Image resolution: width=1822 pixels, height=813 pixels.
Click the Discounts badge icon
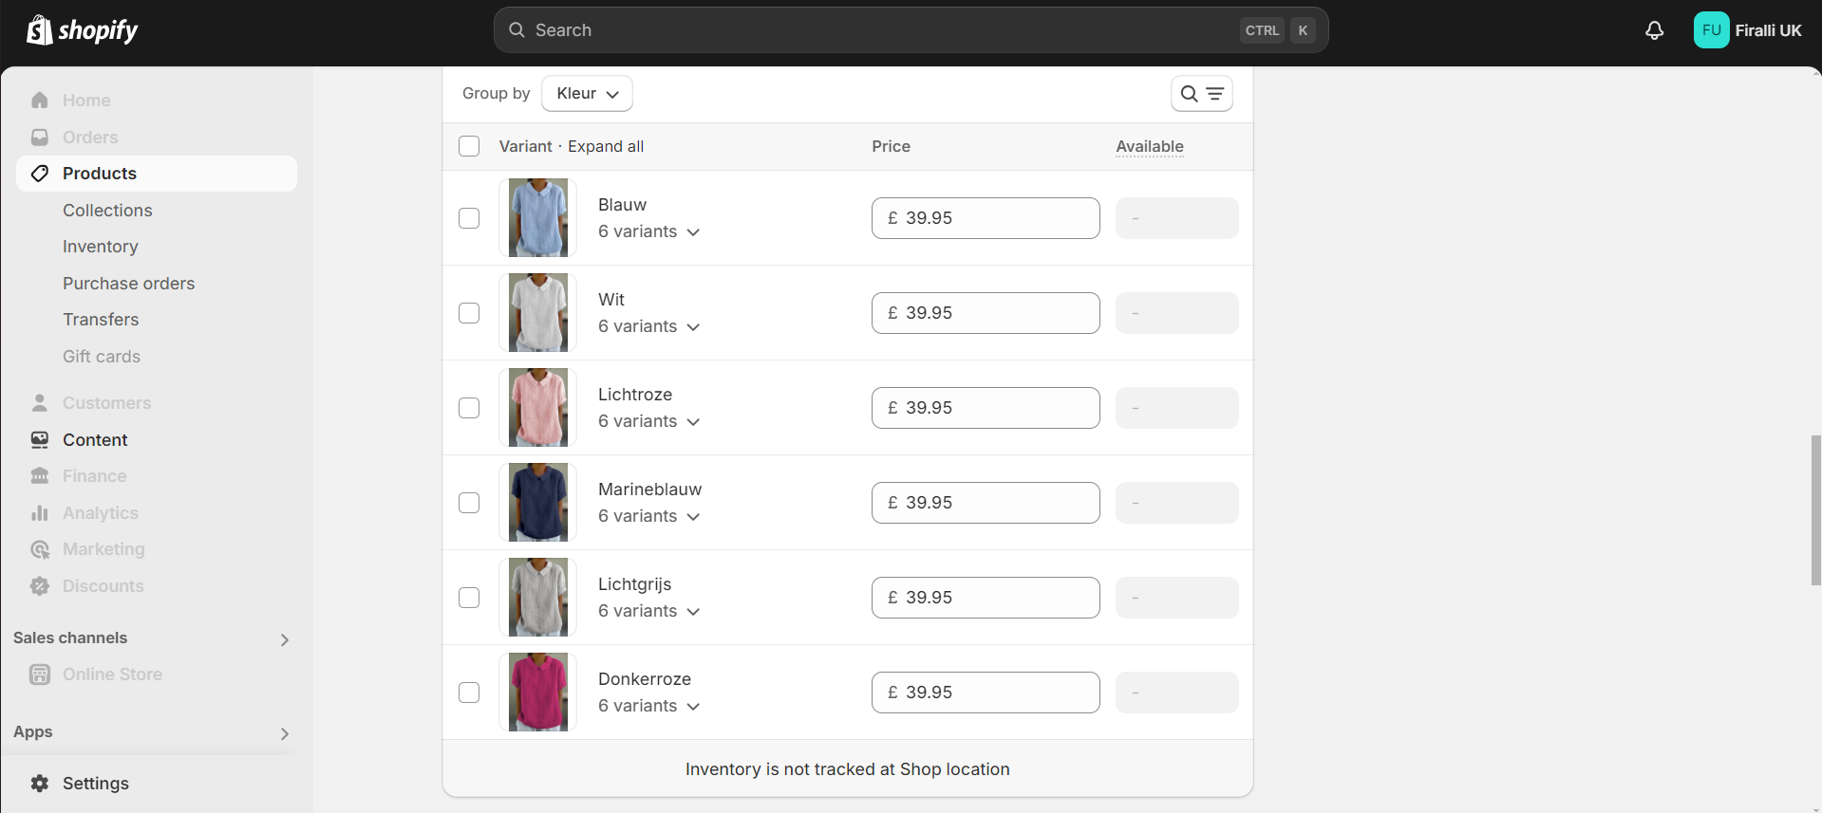[x=40, y=586]
